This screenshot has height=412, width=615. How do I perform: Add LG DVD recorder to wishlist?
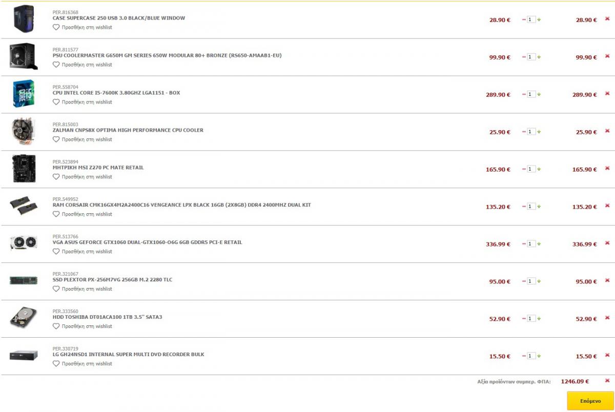(83, 364)
